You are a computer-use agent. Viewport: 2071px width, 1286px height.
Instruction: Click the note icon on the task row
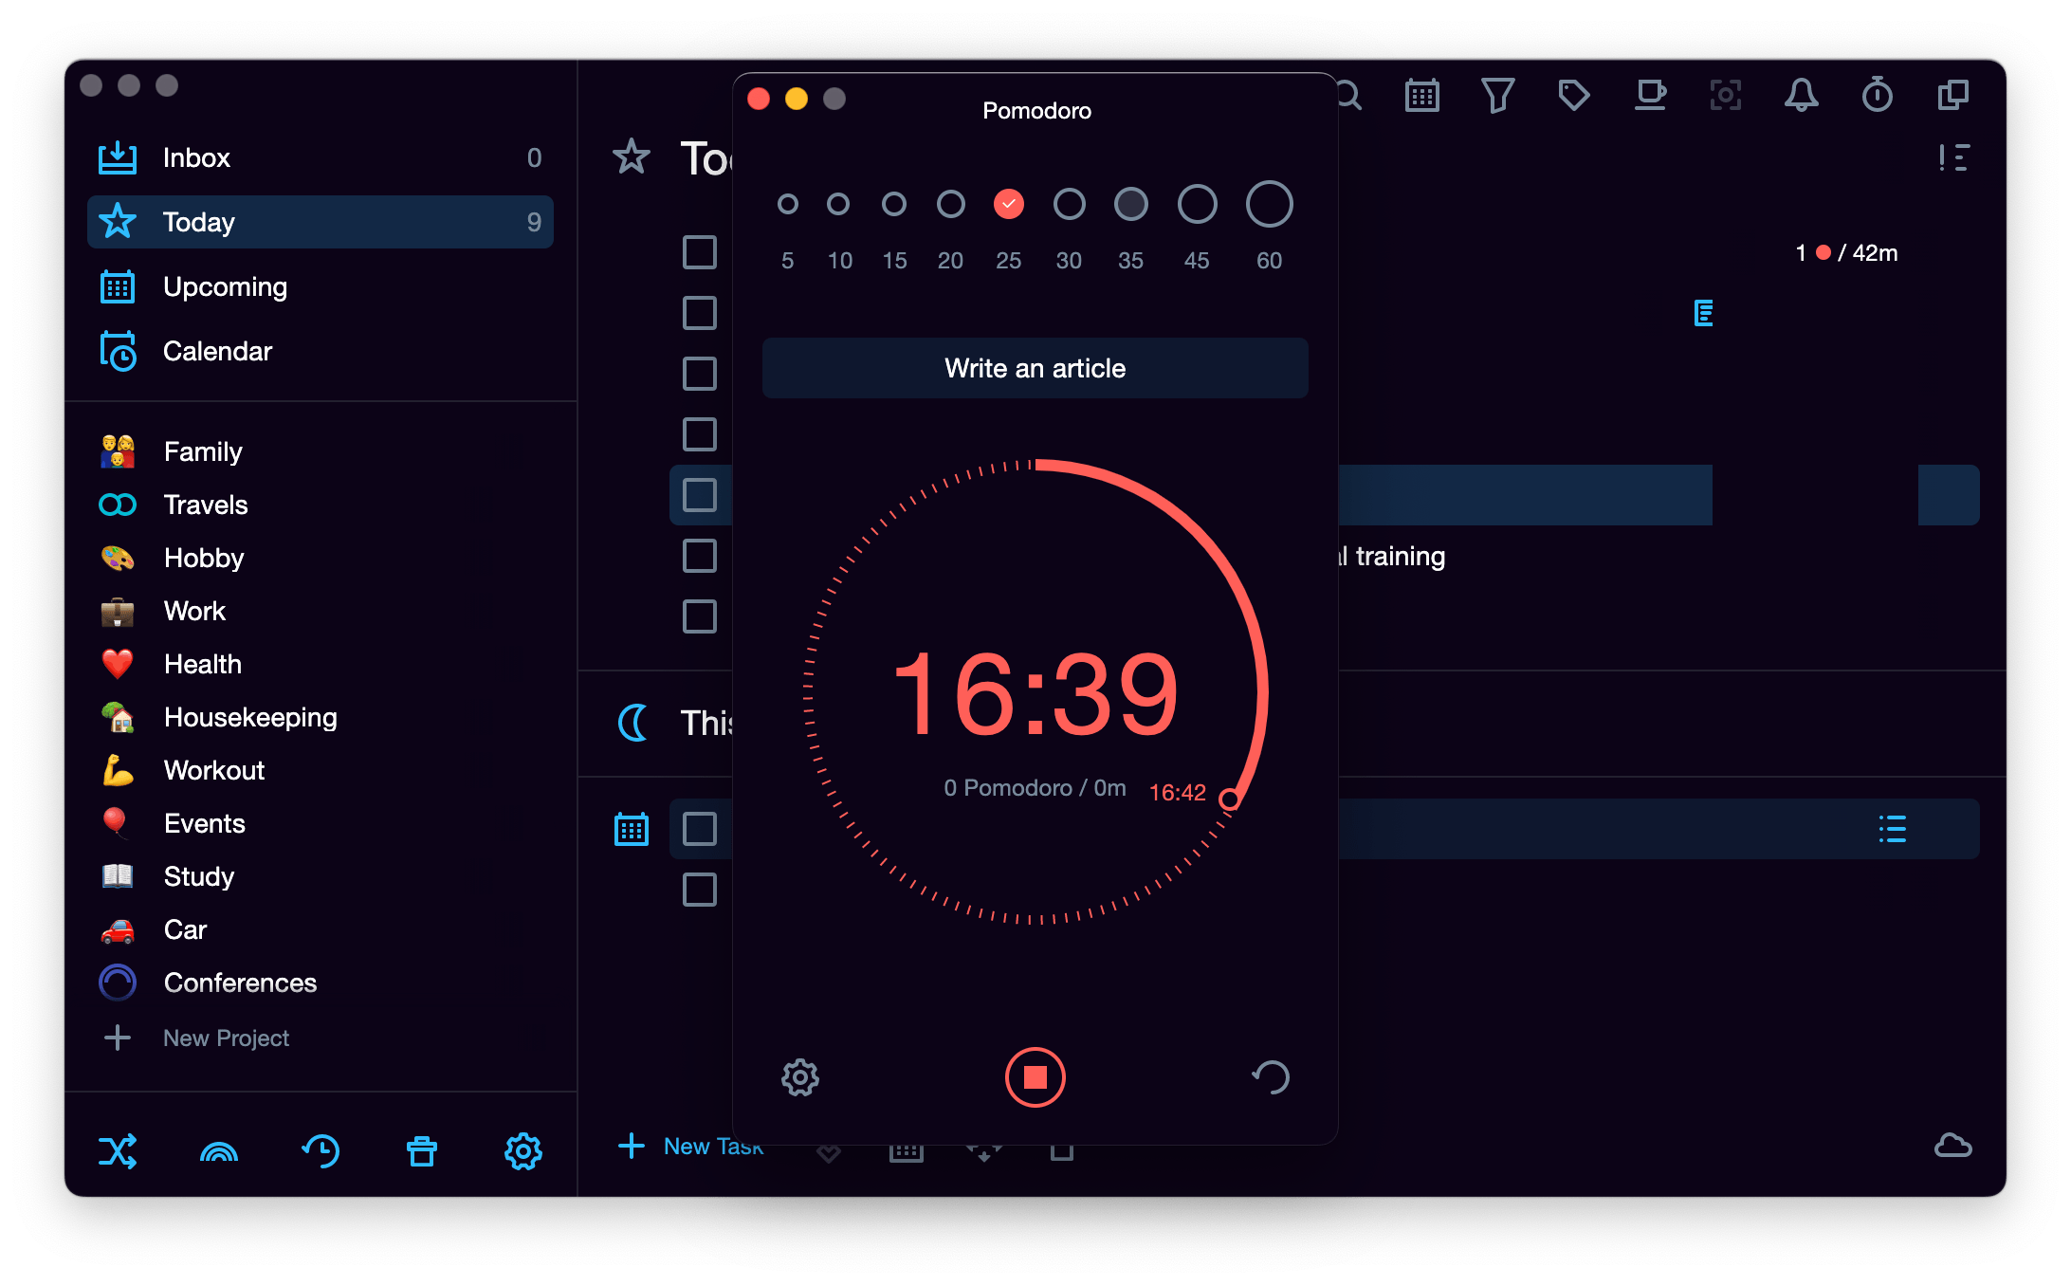[x=1704, y=313]
